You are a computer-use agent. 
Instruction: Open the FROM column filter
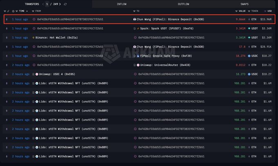click(x=33, y=11)
